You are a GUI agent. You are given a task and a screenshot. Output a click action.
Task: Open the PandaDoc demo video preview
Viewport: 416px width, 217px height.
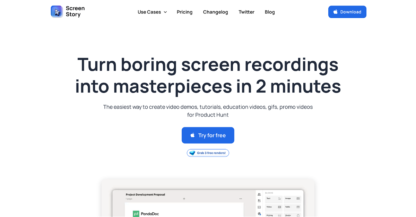208,199
